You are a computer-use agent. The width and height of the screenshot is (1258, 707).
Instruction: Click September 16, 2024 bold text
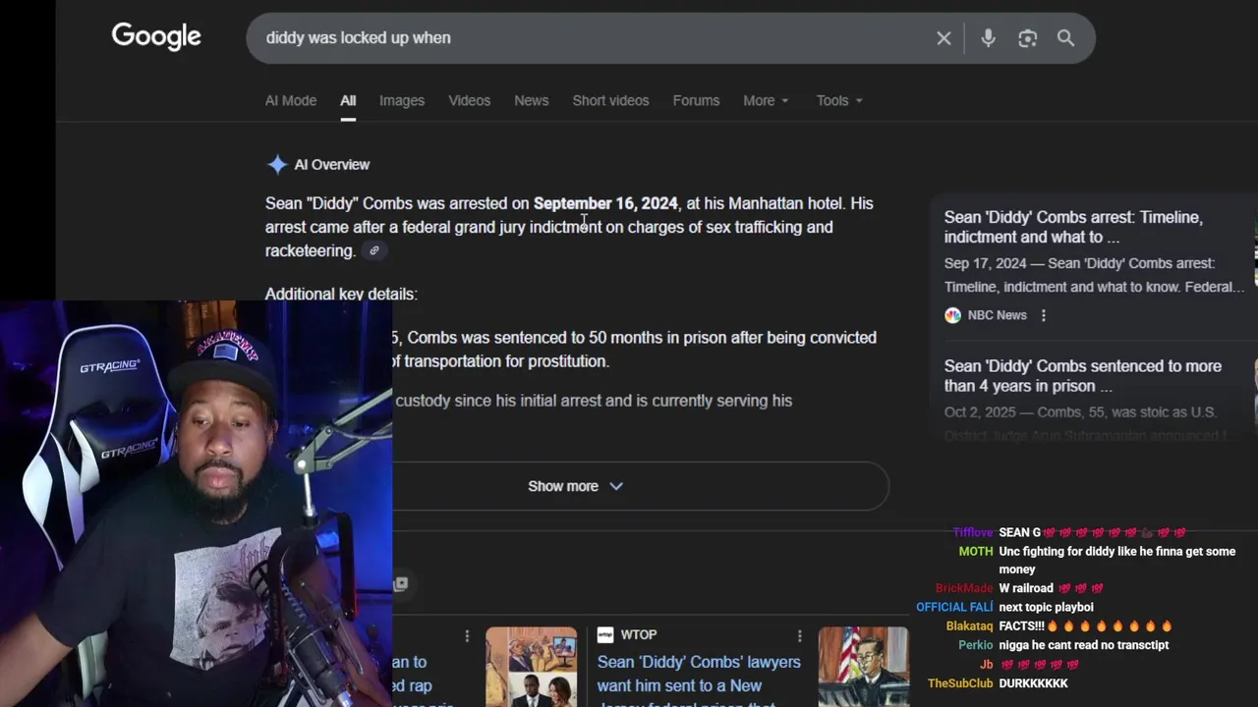tap(605, 203)
